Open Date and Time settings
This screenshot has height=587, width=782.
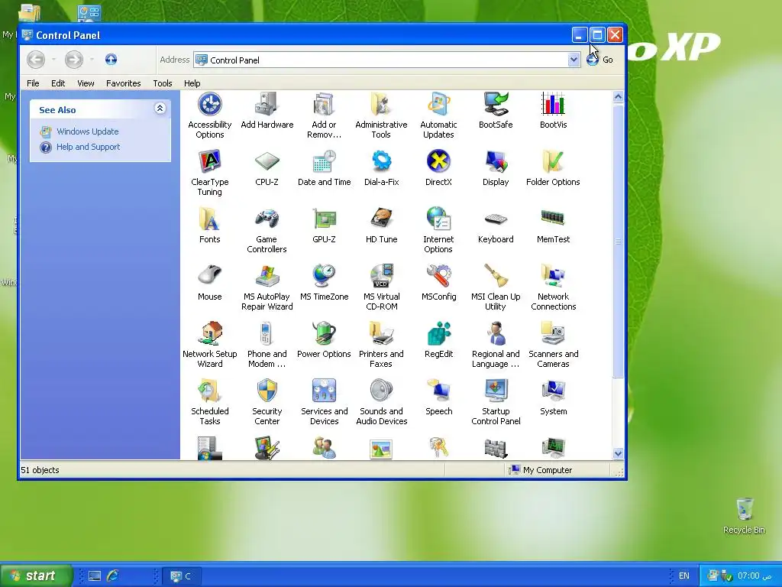pos(324,168)
